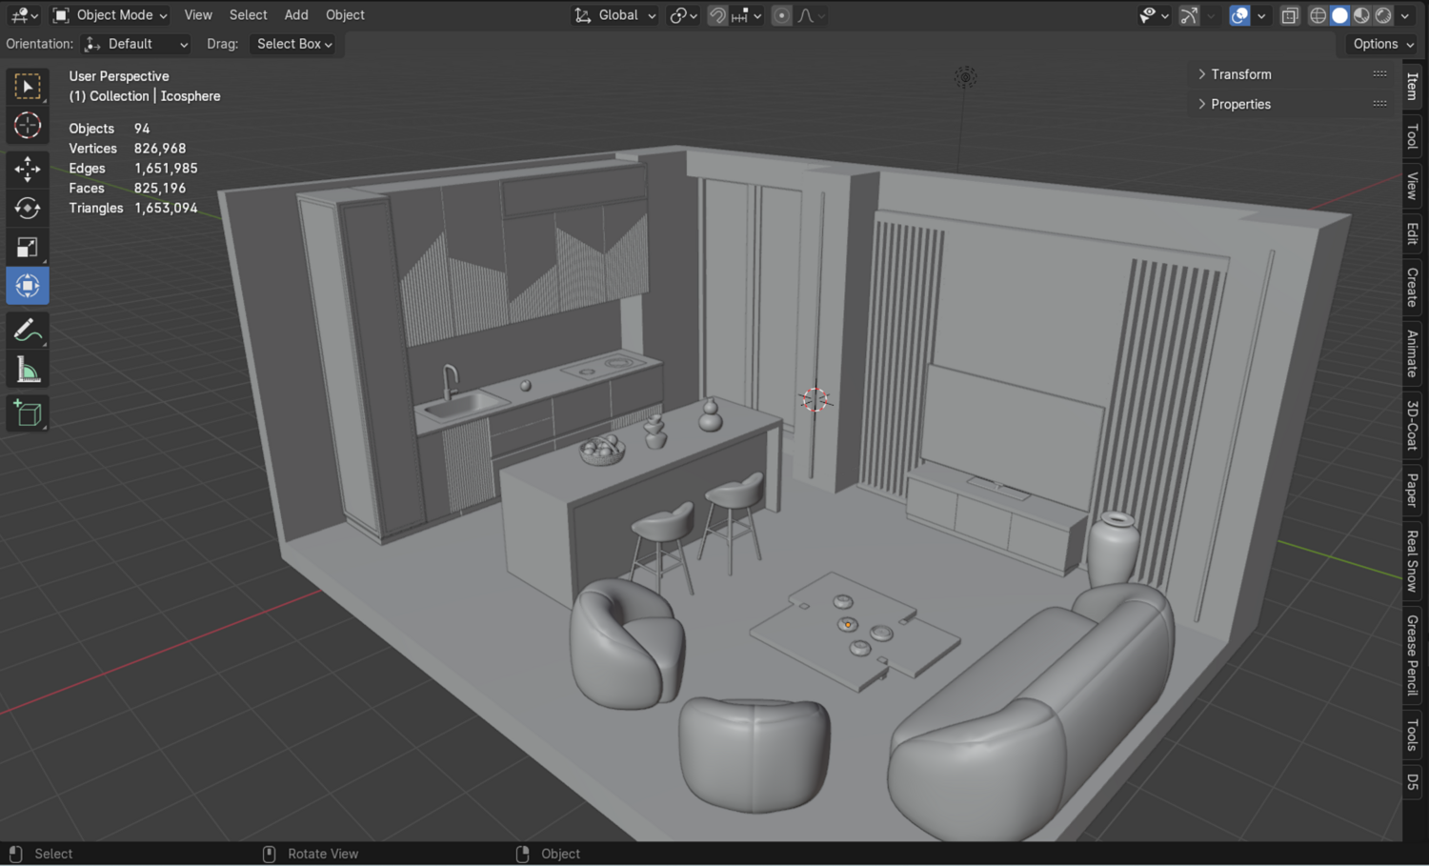This screenshot has width=1429, height=866.
Task: Open the Object Mode dropdown
Action: (111, 15)
